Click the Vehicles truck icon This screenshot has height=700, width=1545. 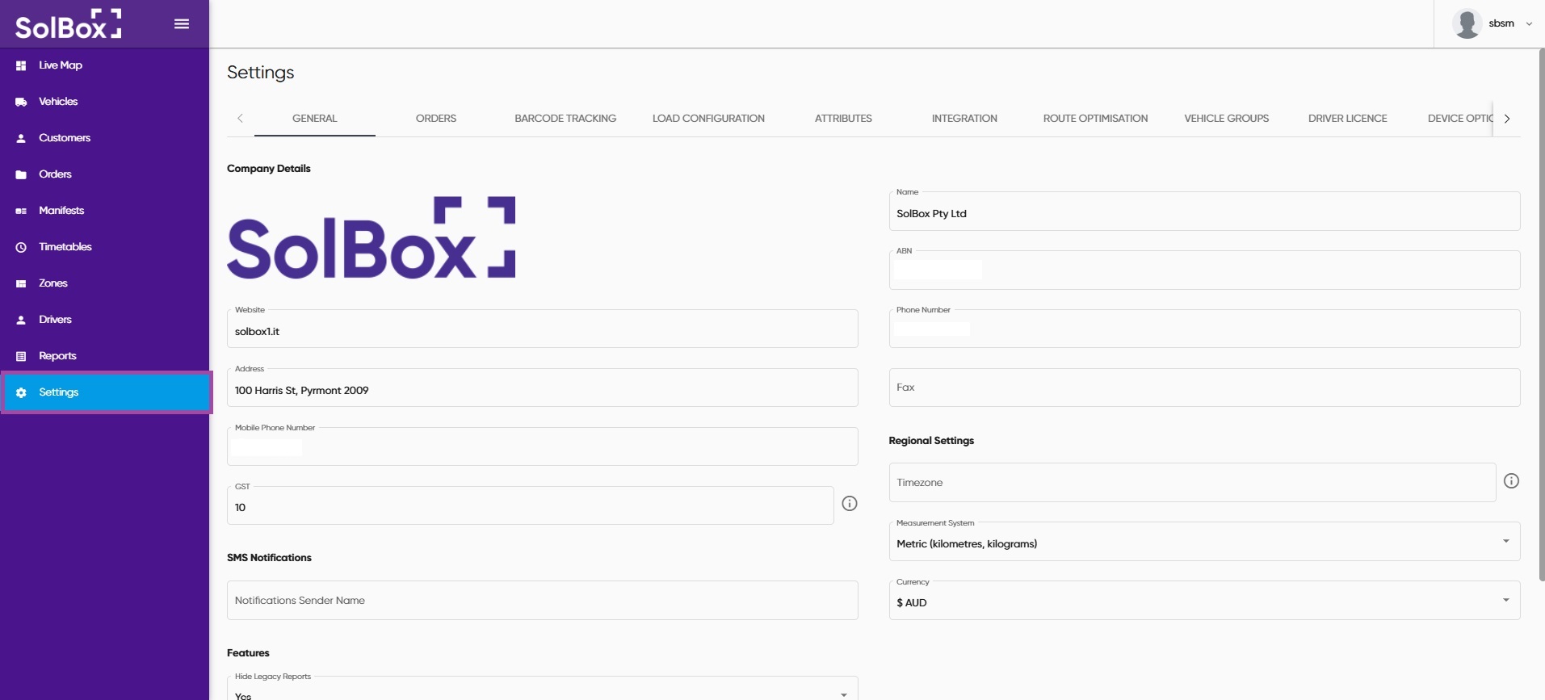(x=21, y=102)
